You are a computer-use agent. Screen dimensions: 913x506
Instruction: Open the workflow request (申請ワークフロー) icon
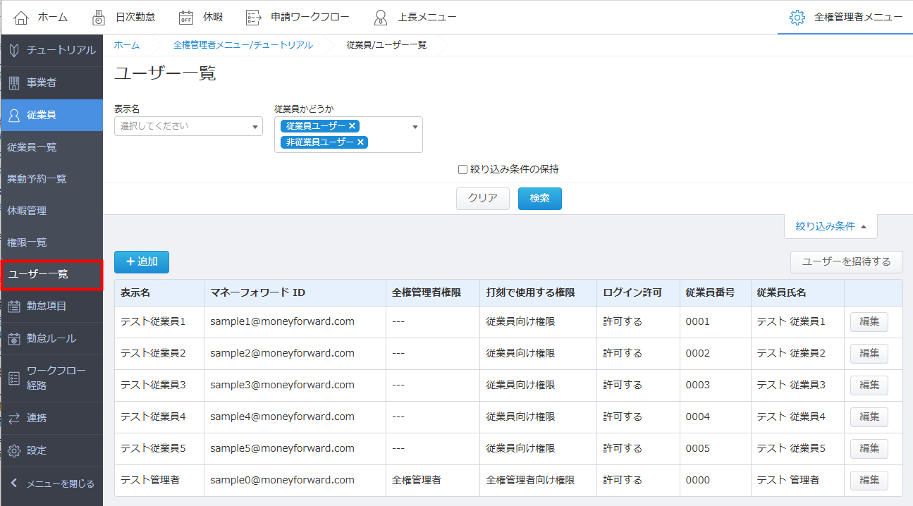(253, 17)
